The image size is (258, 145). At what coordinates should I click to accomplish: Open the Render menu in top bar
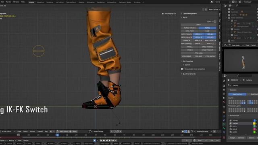tap(8, 2)
